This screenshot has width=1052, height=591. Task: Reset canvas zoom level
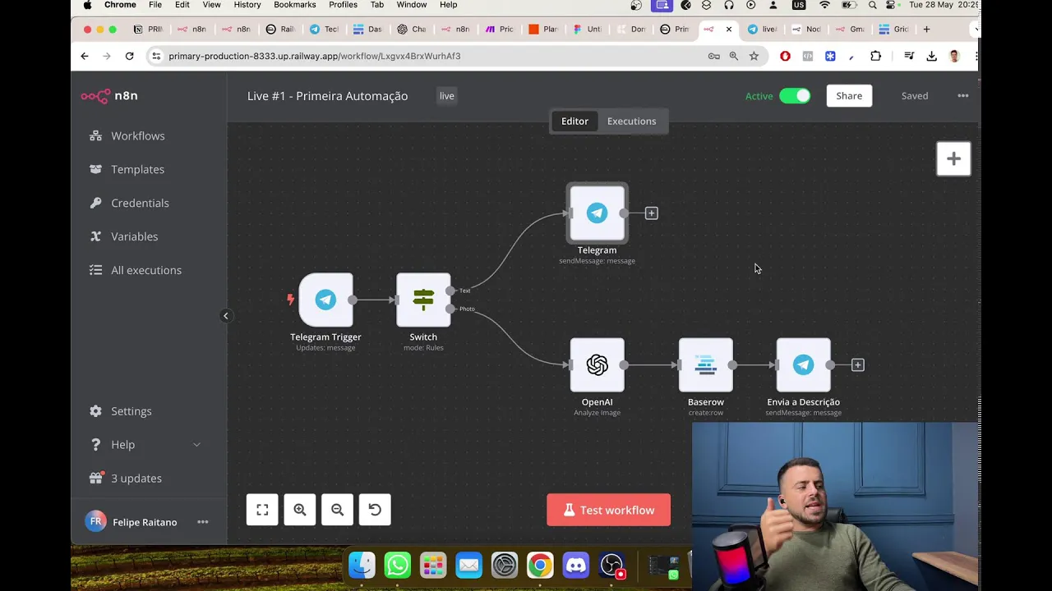(x=375, y=510)
